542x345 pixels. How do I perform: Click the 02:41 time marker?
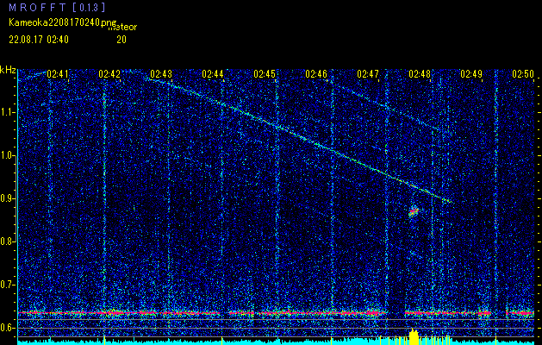click(x=58, y=74)
